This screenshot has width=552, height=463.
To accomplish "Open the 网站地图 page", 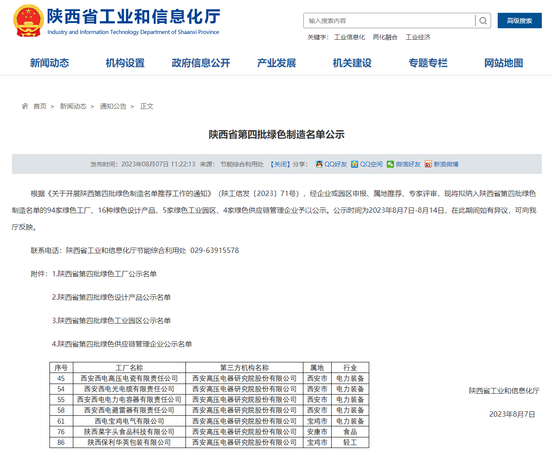I will click(x=503, y=63).
